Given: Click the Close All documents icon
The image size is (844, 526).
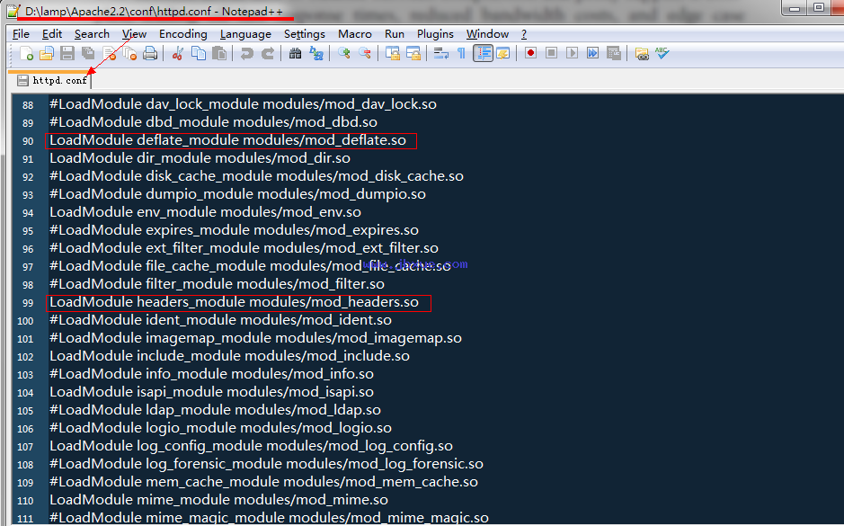Looking at the screenshot, I should (129, 53).
